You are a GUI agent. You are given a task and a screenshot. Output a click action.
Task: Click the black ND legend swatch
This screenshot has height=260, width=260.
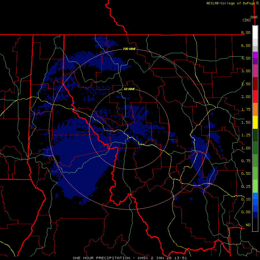tap(255, 225)
